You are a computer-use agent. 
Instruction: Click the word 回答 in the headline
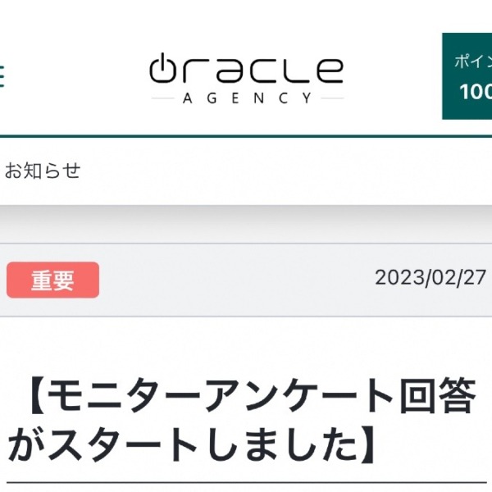[x=438, y=396]
